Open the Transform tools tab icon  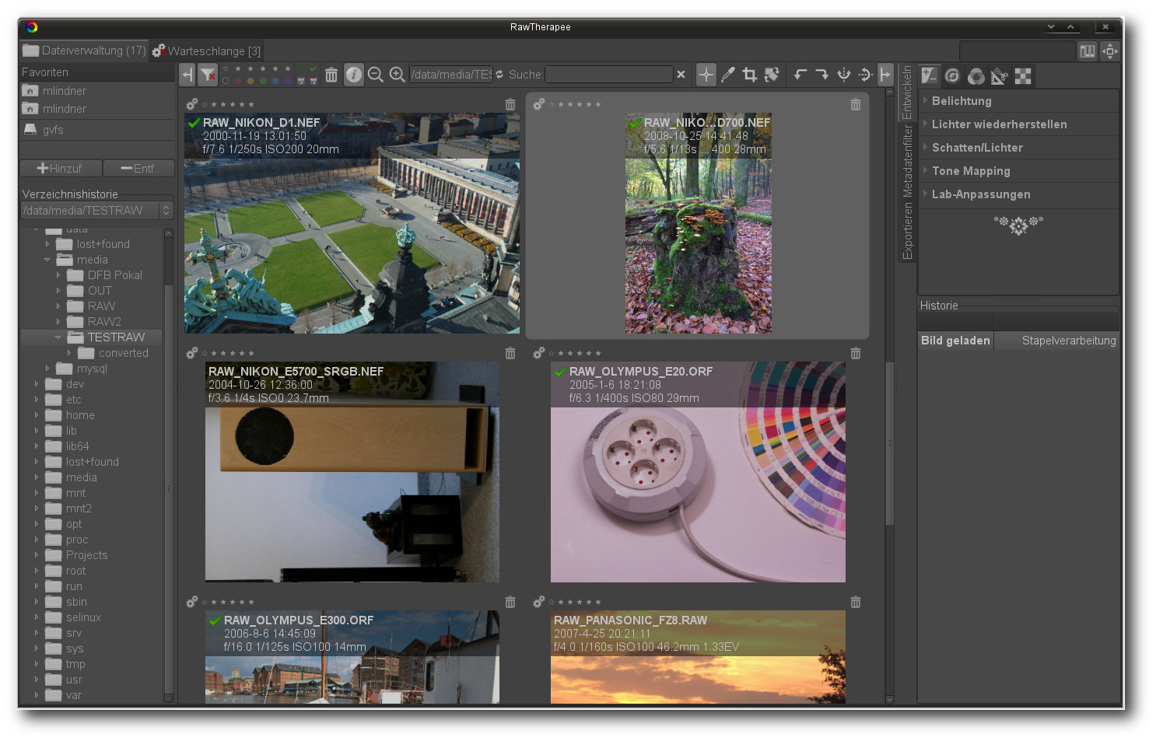pos(1000,75)
